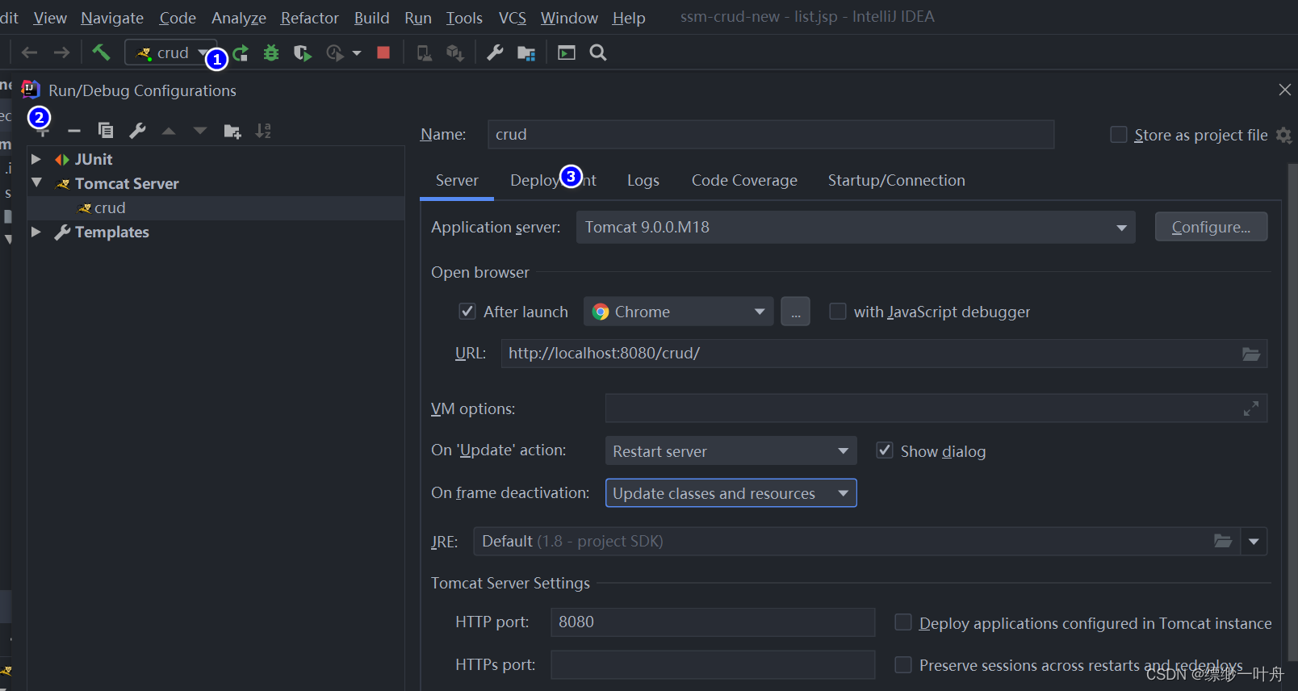Click the Forward navigation arrow
This screenshot has height=691, width=1298.
click(x=61, y=52)
